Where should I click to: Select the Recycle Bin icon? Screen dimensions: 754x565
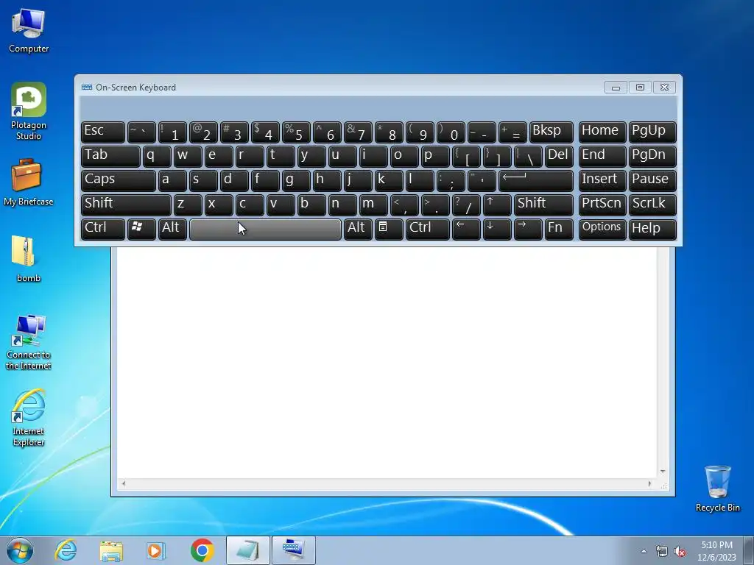tap(717, 488)
